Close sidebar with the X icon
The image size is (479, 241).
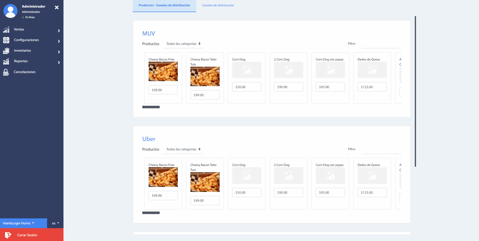point(57,8)
